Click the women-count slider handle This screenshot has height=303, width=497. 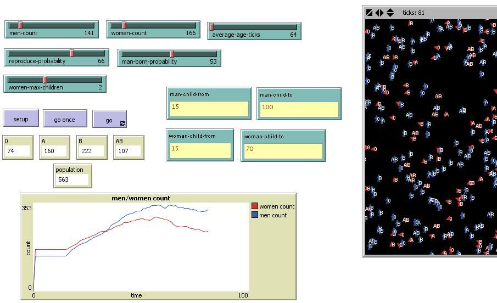124,25
